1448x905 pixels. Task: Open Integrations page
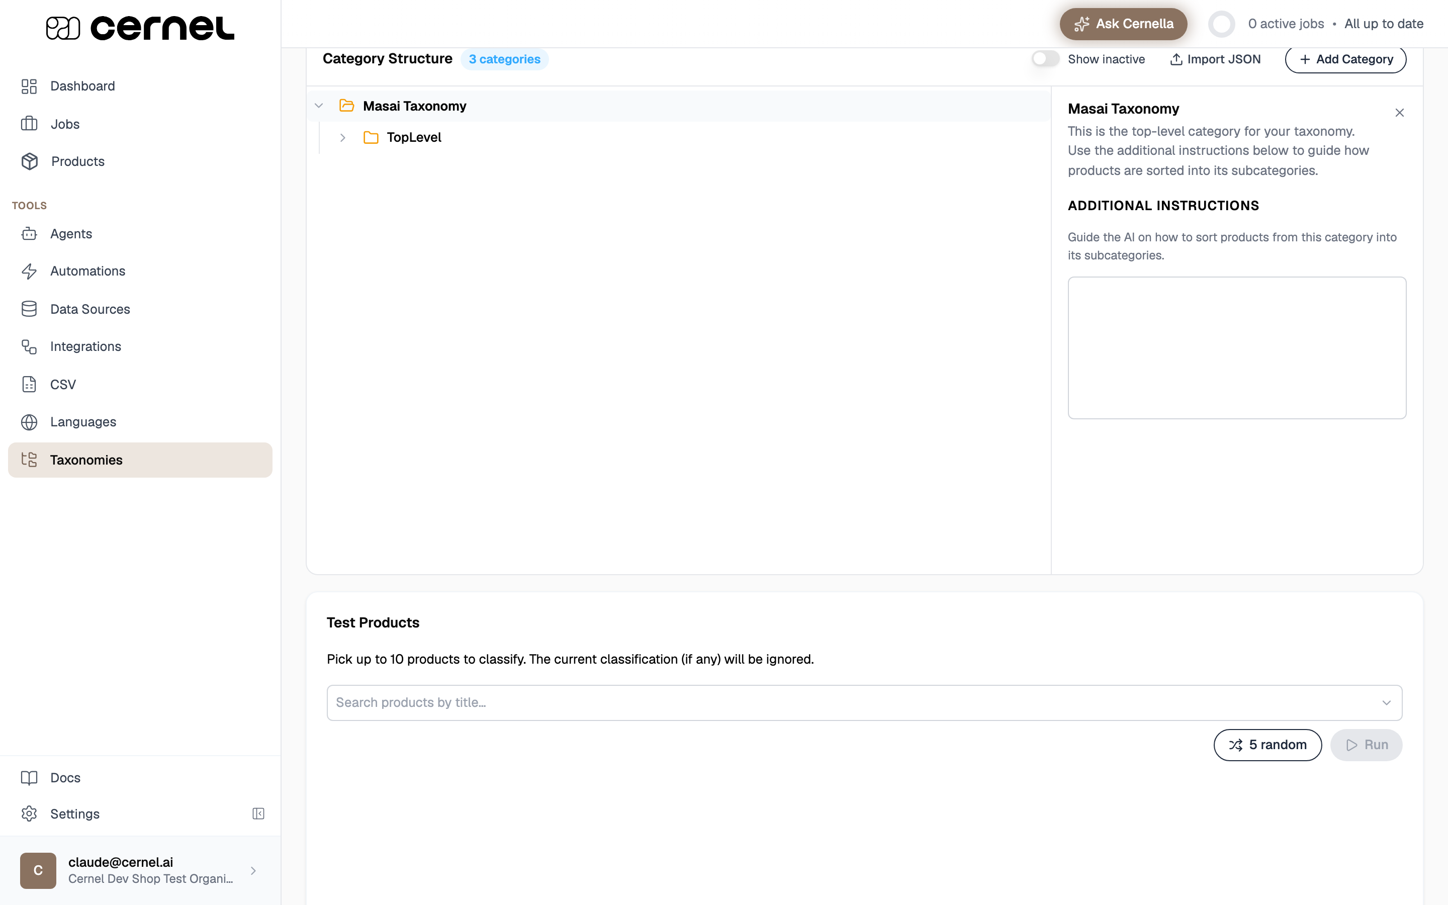(x=140, y=346)
